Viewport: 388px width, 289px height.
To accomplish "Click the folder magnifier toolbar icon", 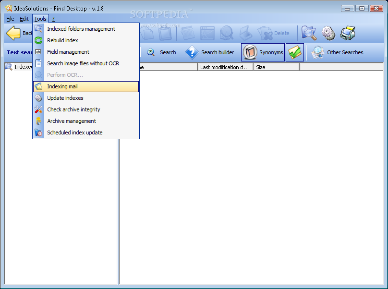I will (309, 33).
